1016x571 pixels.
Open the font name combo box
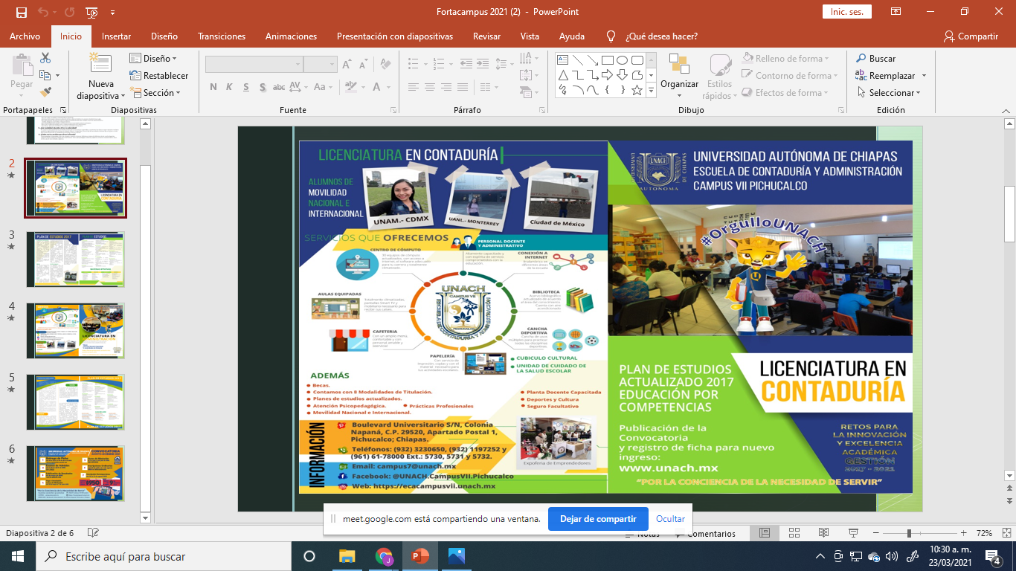[x=253, y=64]
